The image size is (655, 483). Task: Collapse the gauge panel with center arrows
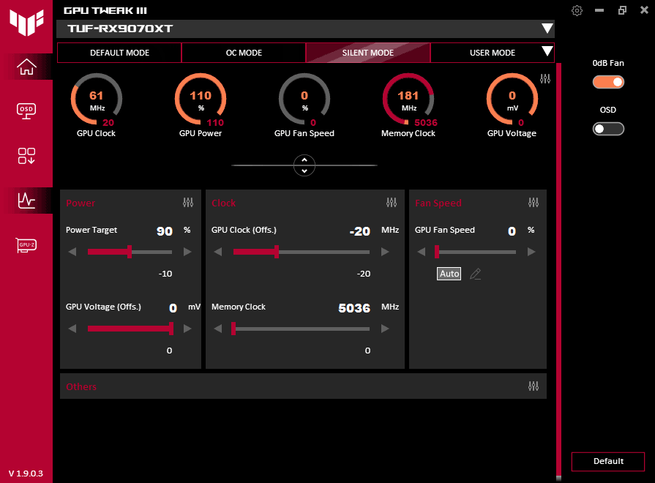[x=304, y=165]
